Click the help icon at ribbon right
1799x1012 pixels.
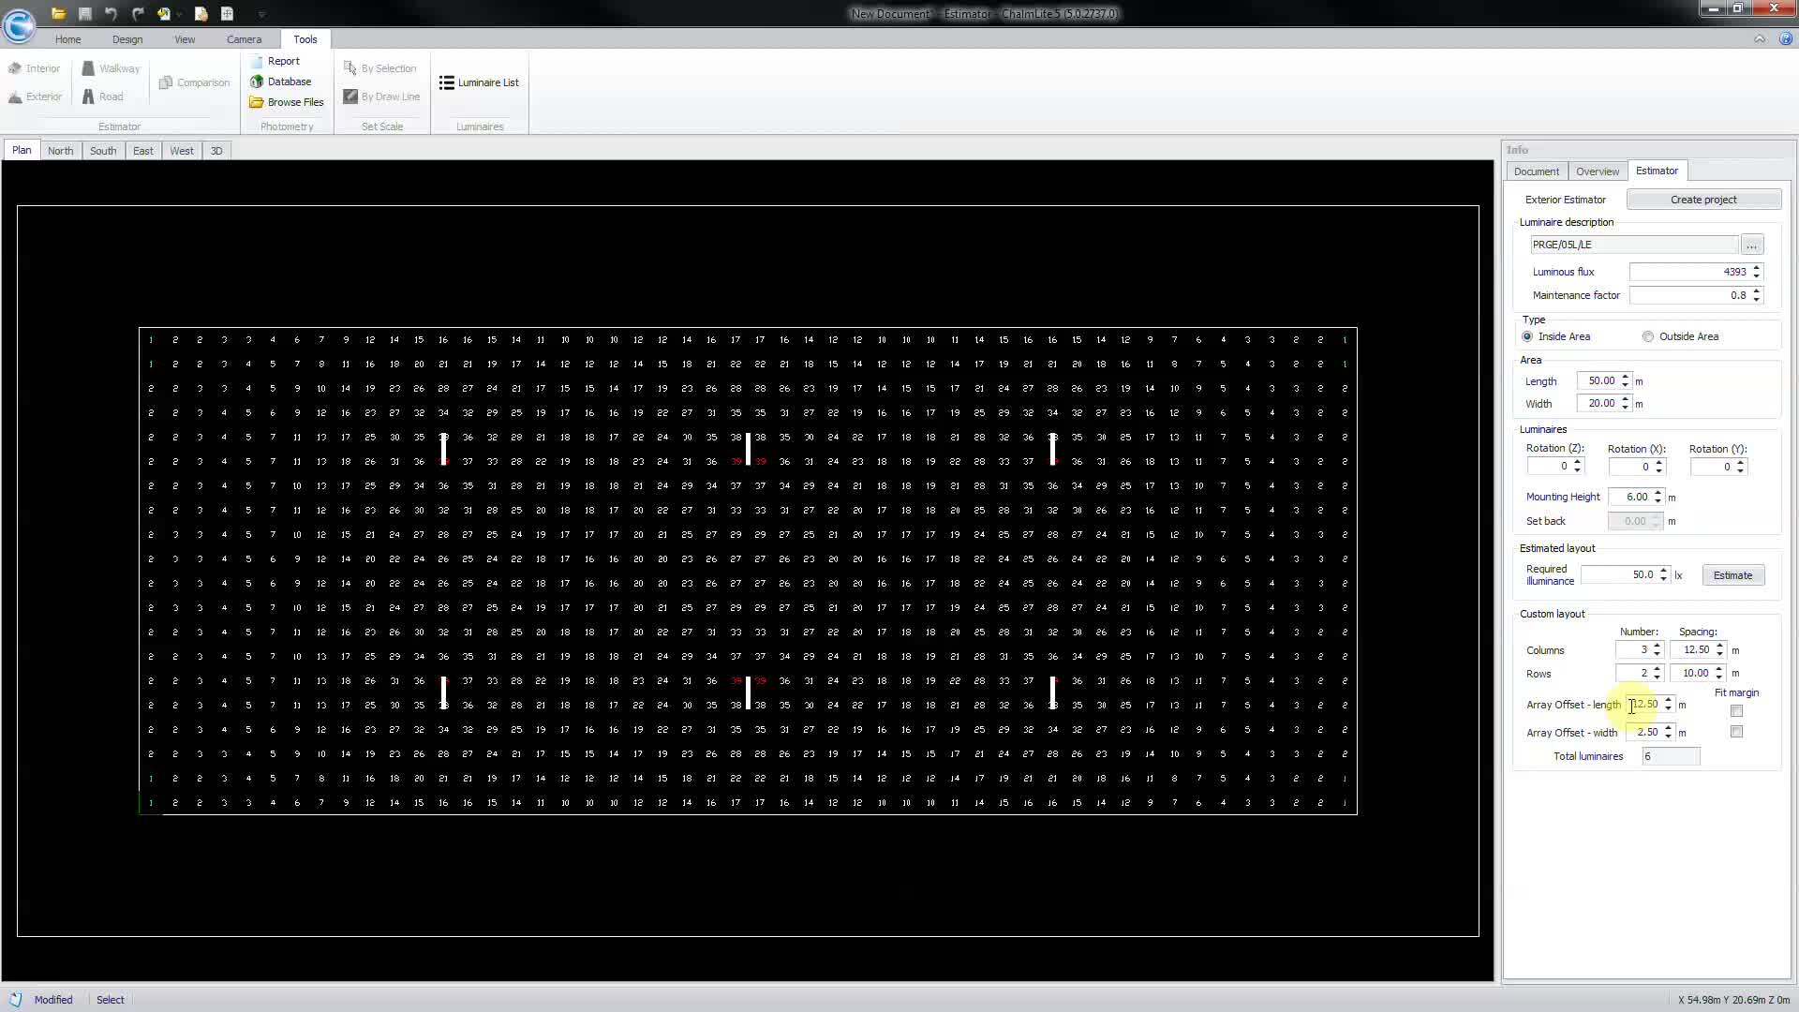pos(1786,38)
